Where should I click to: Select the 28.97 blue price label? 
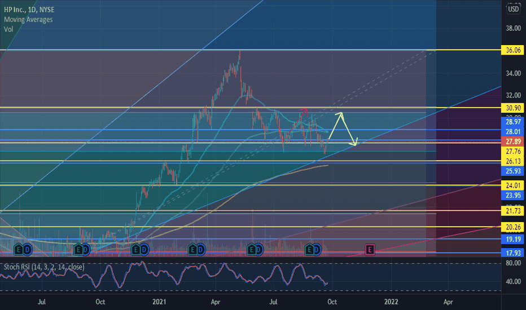pos(513,122)
